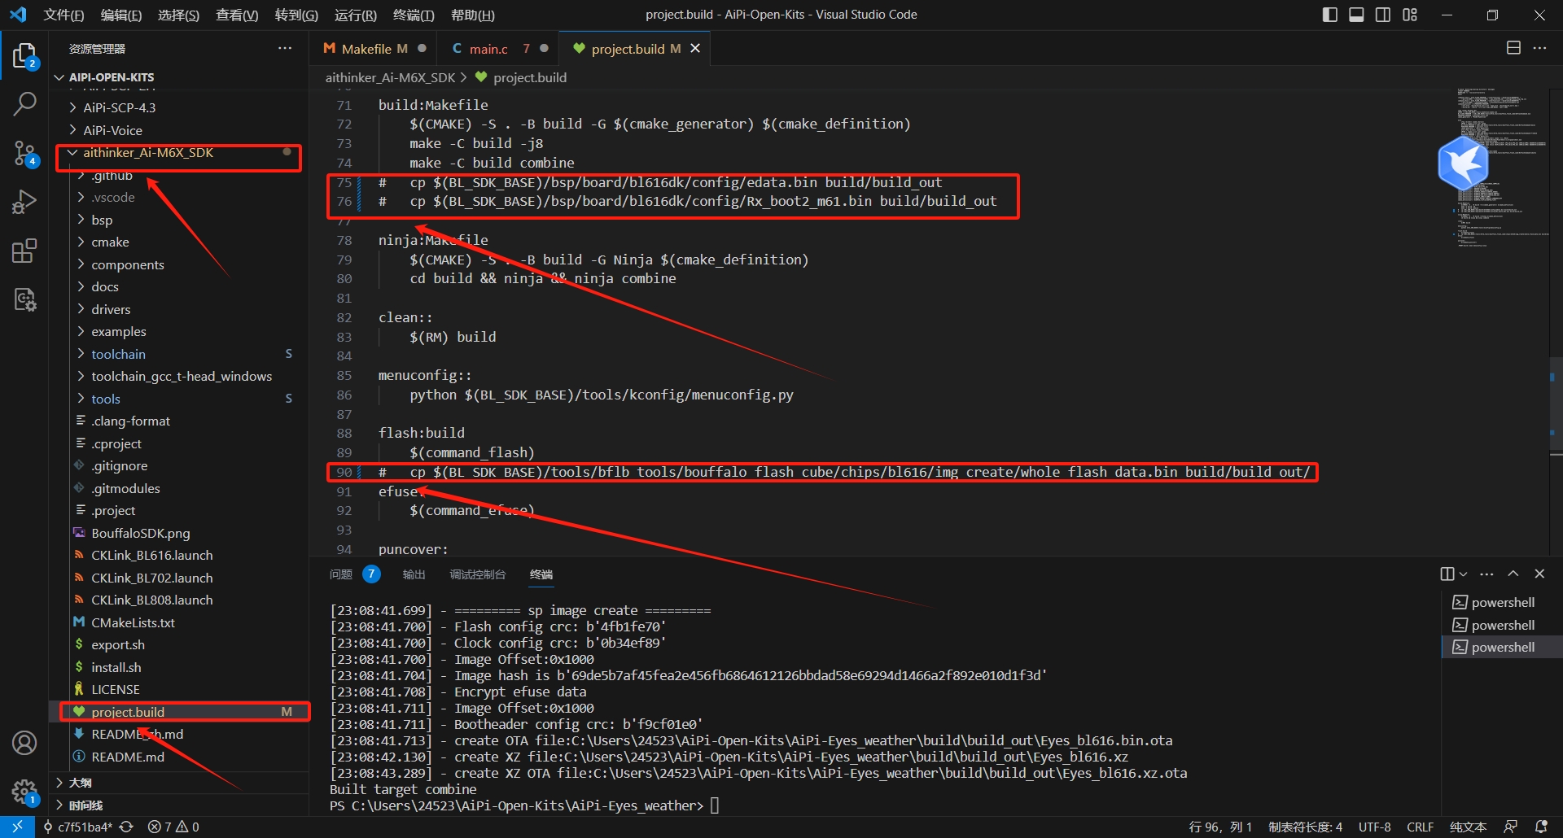This screenshot has height=838, width=1563.
Task: Collapse the aithinker_Ai-M6X_SDK folder
Action: pyautogui.click(x=179, y=152)
